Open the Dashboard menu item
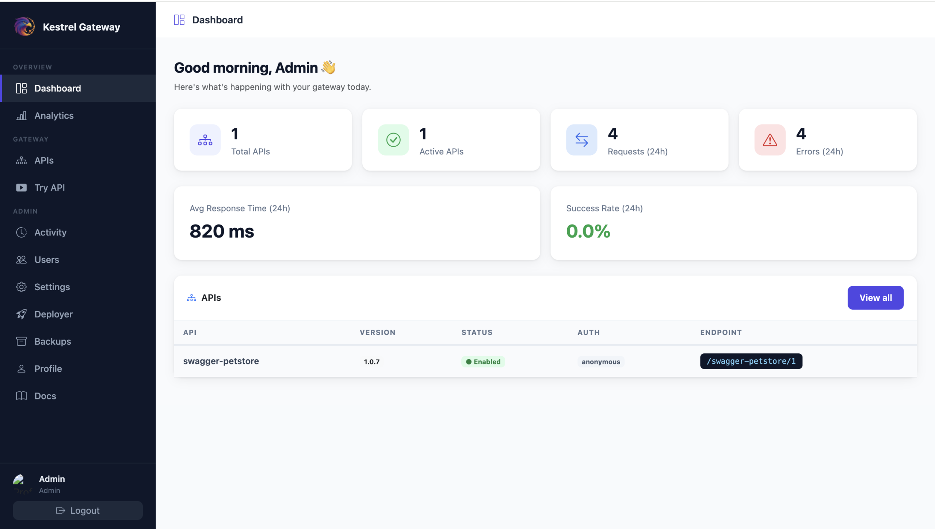The image size is (935, 529). (78, 88)
